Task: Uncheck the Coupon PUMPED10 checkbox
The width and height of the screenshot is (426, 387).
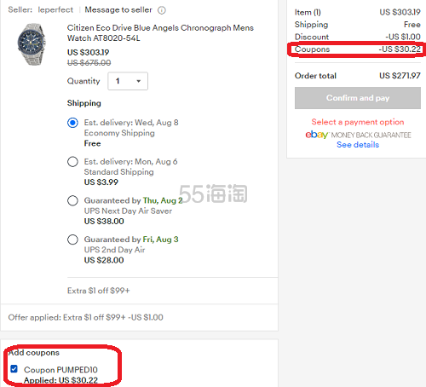Action: pos(14,369)
